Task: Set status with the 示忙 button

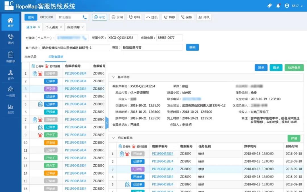Action: pos(99,17)
